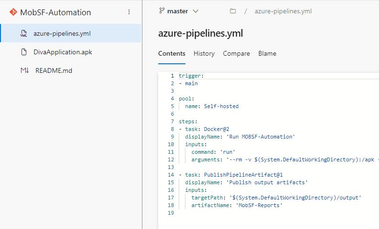Click the arguments text on line 12

[x=285, y=159]
